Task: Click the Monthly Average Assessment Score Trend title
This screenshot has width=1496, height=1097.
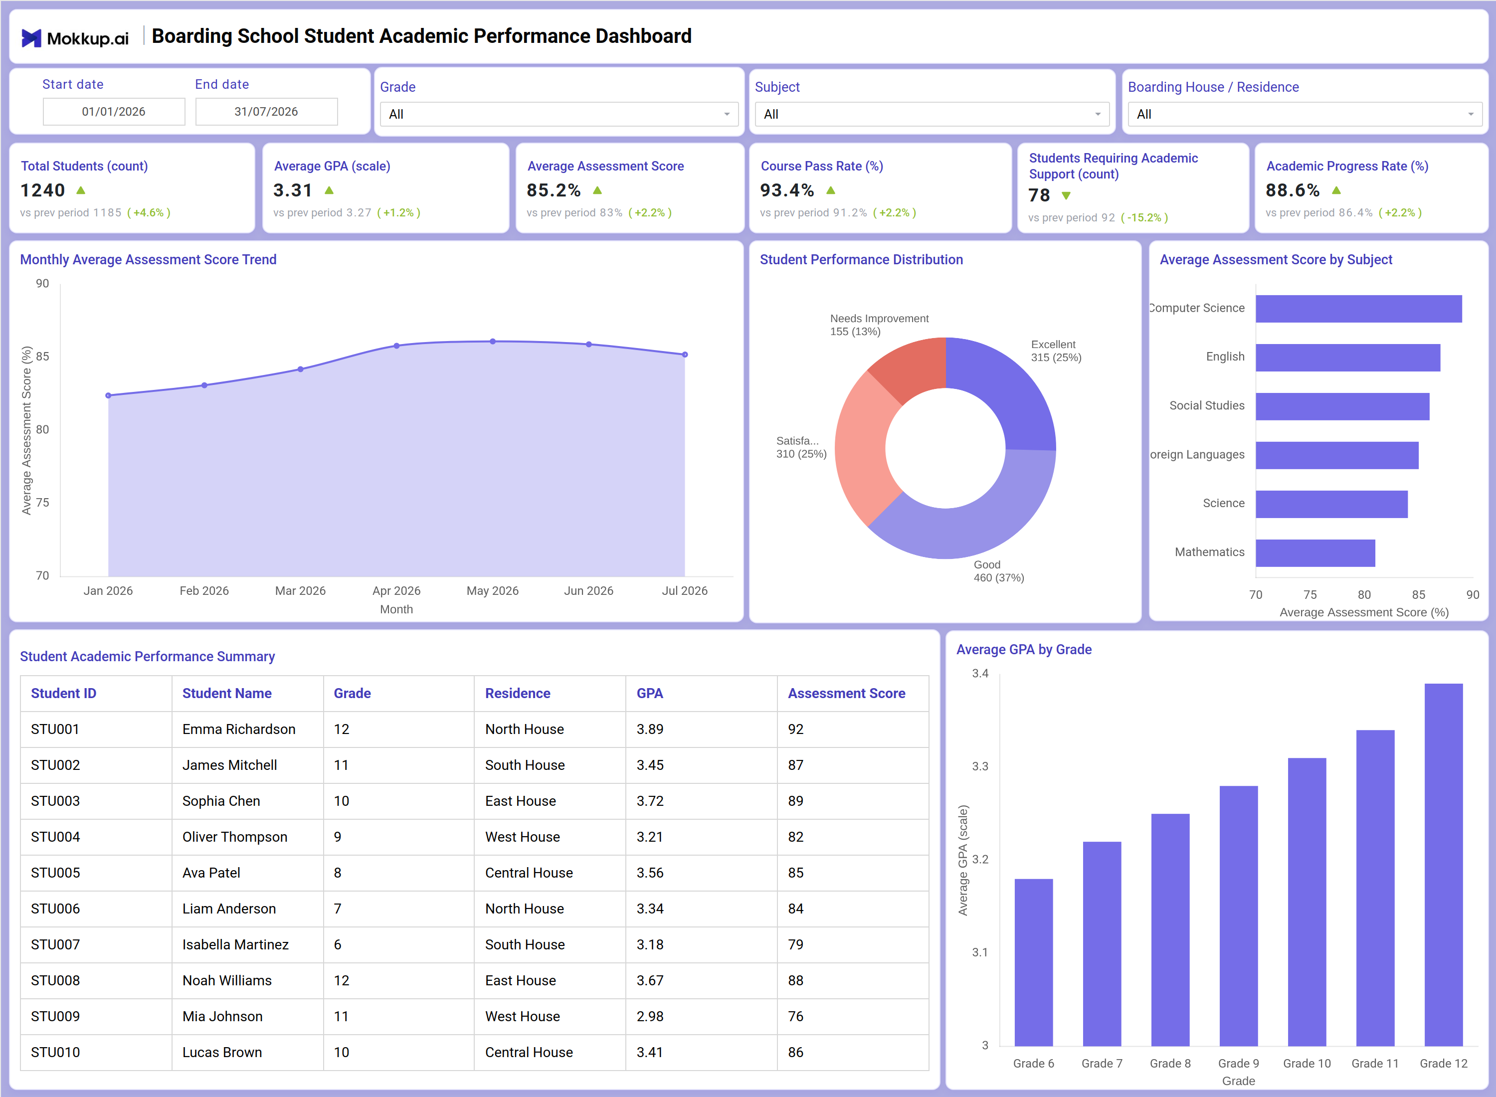Action: pos(148,260)
